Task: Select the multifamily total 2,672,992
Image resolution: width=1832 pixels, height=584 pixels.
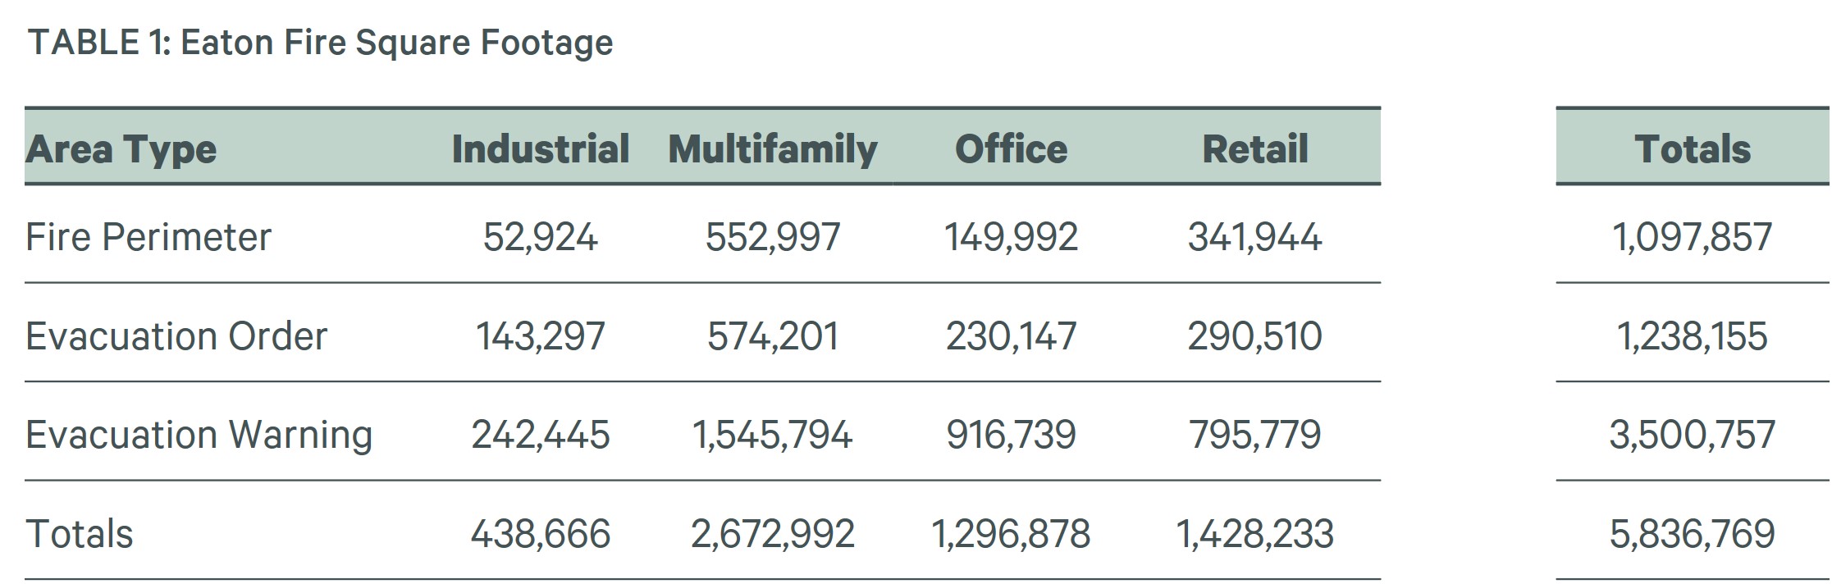Action: tap(773, 534)
